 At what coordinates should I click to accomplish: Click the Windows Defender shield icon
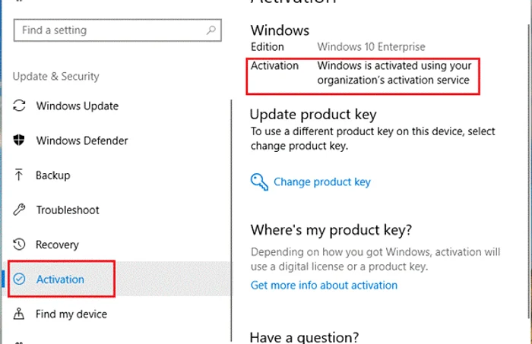point(19,140)
